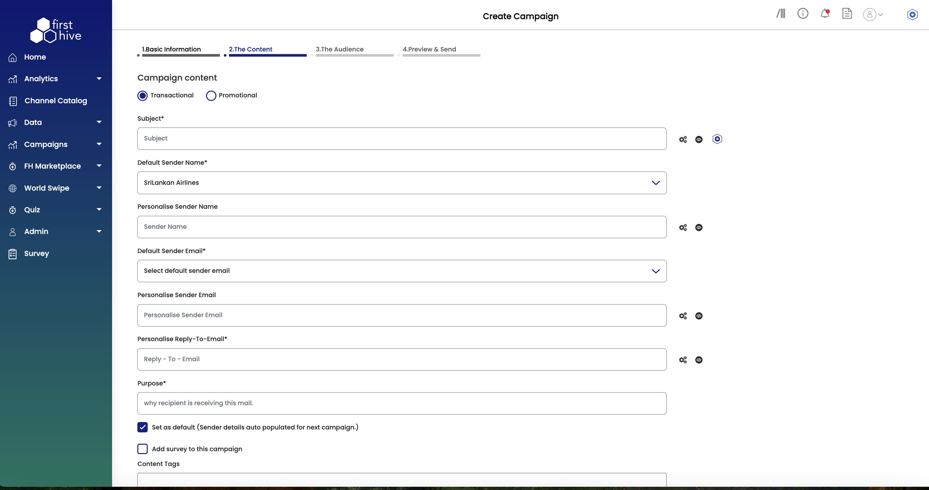Click the Sender Name input field
Viewport: 929px width, 490px height.
tap(402, 227)
